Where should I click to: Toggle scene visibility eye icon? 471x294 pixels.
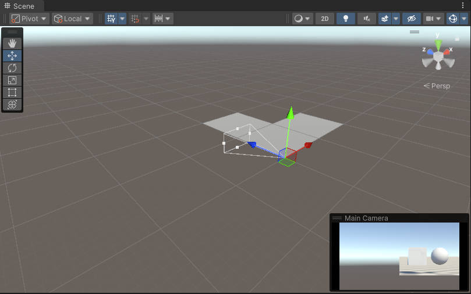click(412, 19)
